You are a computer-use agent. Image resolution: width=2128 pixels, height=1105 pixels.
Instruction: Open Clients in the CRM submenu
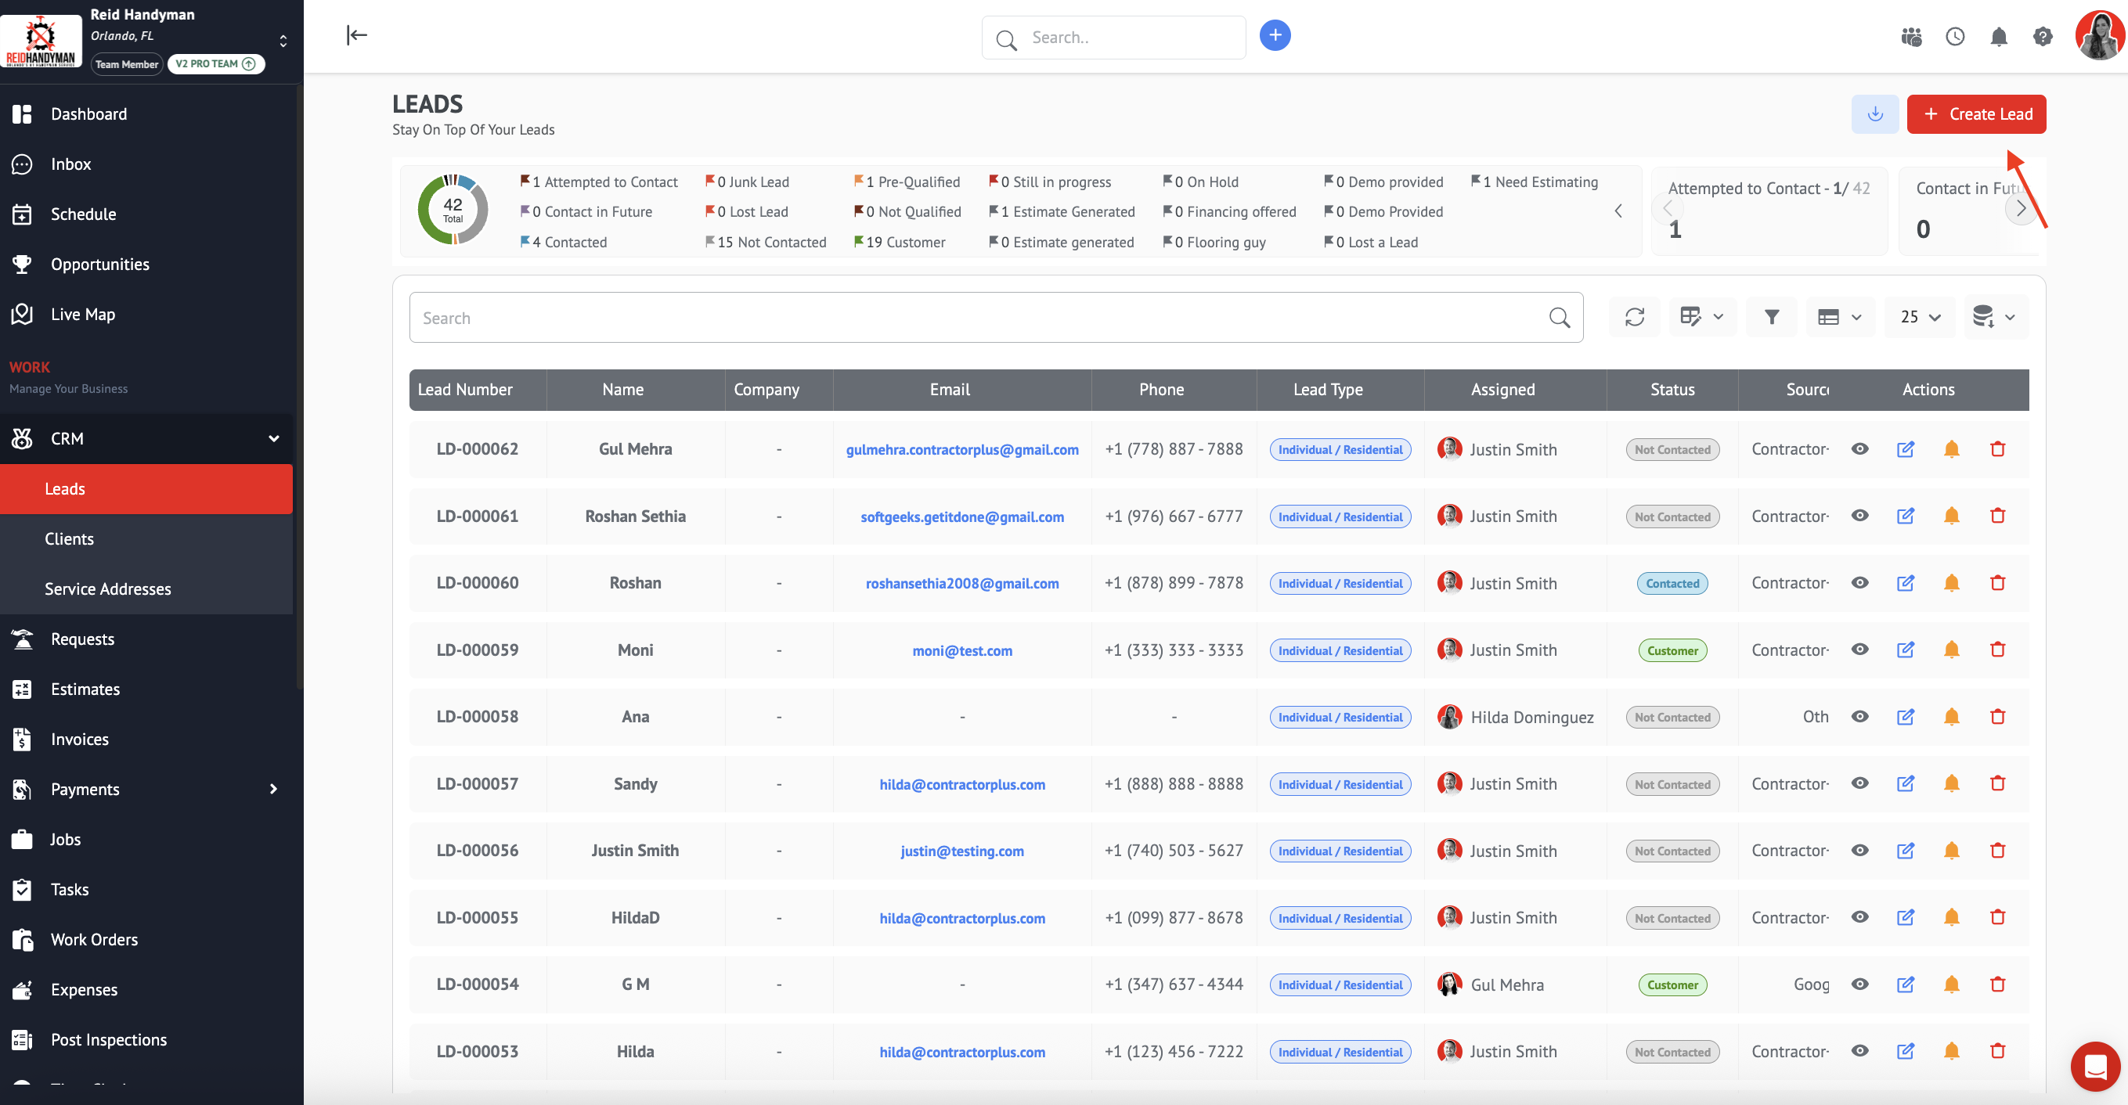point(70,539)
